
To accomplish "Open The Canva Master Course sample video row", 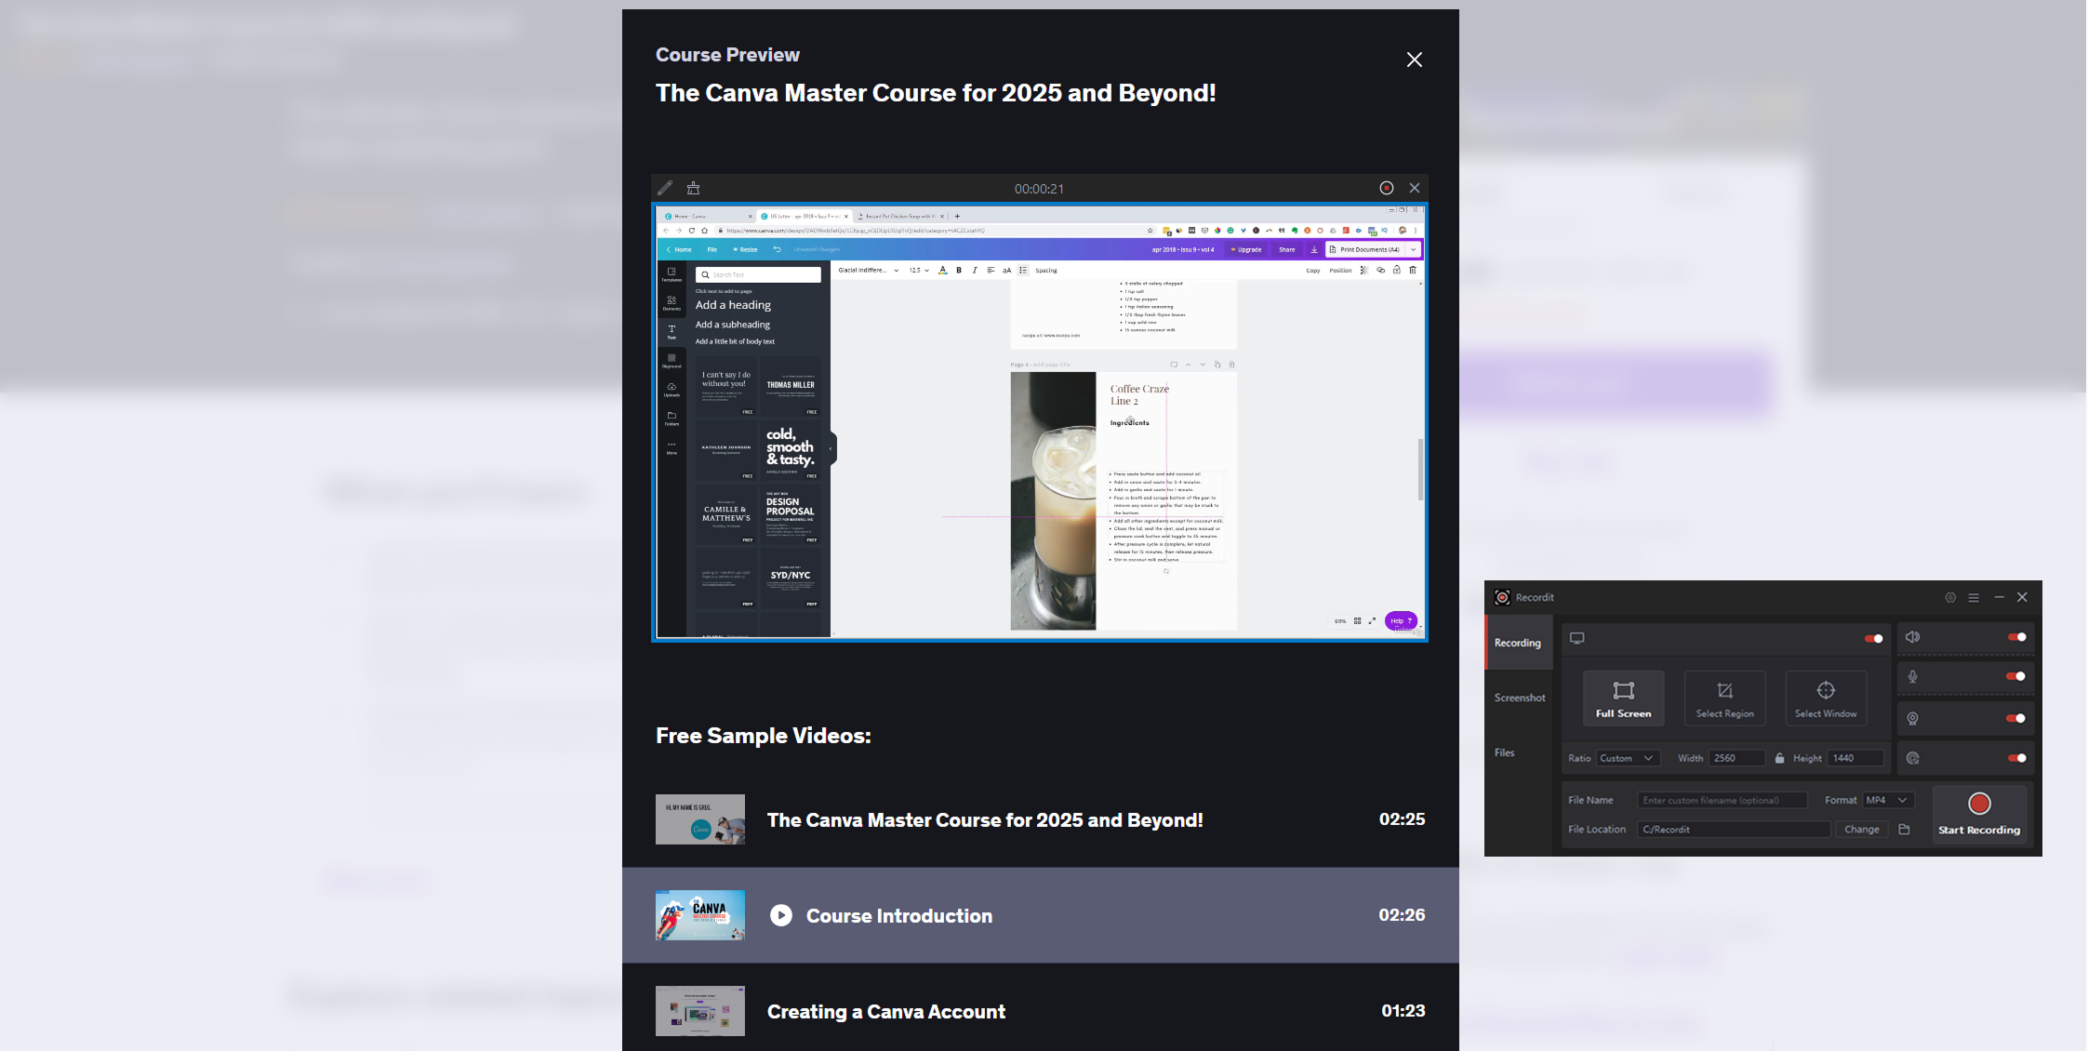I will [x=1041, y=819].
